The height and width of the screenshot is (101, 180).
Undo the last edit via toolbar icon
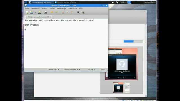click(x=52, y=12)
